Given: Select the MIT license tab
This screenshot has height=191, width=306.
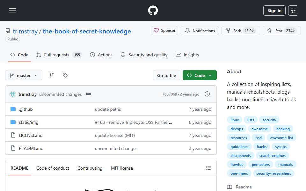Looking at the screenshot, I should [x=122, y=168].
